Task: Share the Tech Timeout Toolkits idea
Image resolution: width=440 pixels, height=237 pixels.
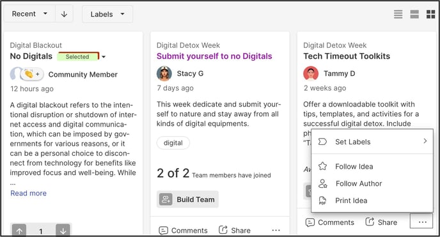Action: pos(381,222)
